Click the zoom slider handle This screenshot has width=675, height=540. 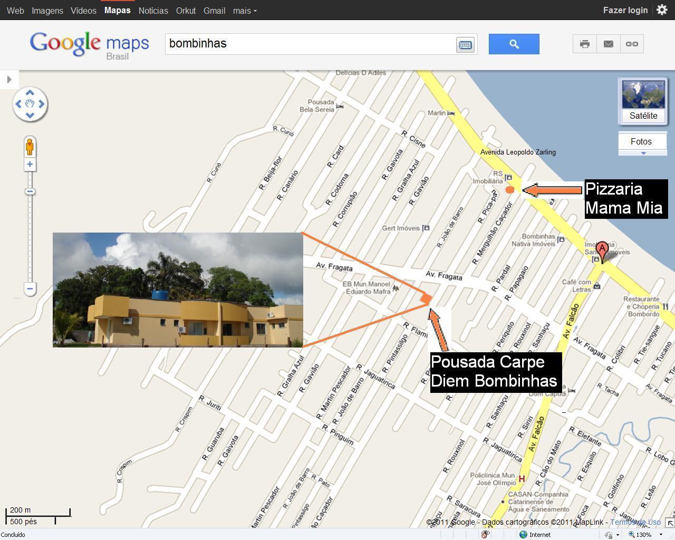[30, 191]
